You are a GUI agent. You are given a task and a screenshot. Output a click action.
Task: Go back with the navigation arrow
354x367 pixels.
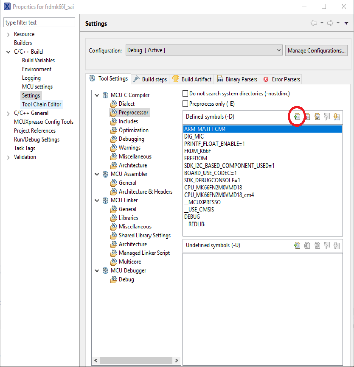314,23
